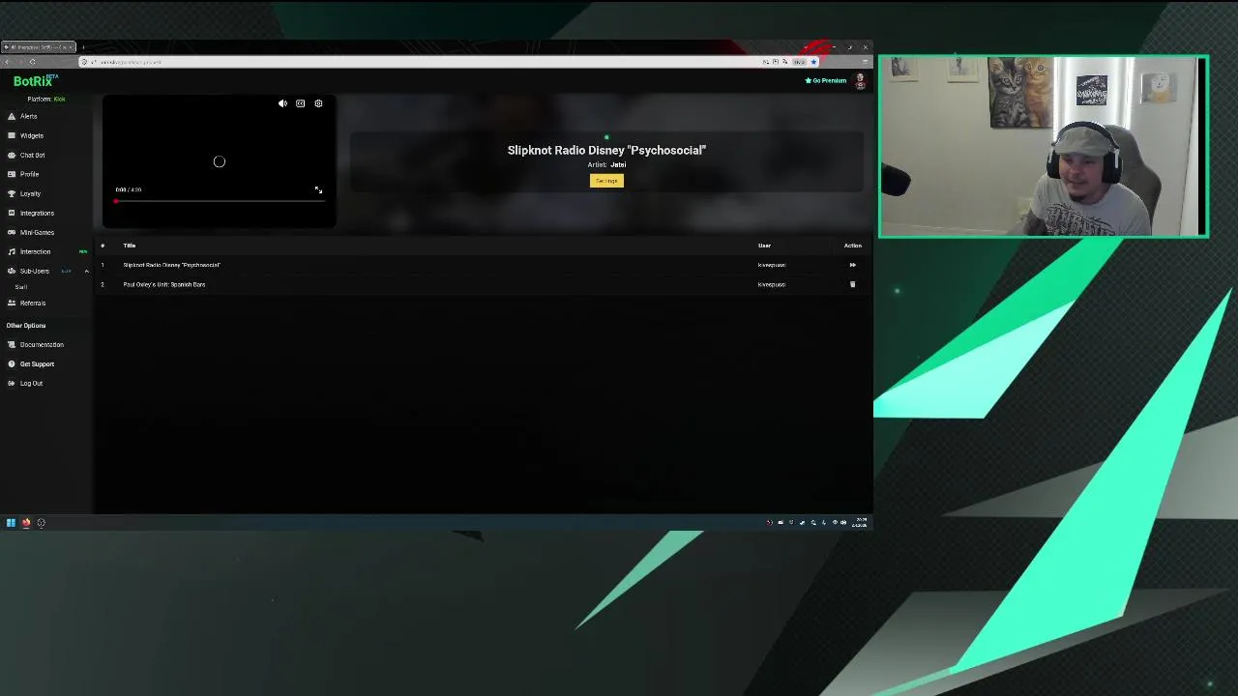Mute the song player volume

(x=282, y=103)
